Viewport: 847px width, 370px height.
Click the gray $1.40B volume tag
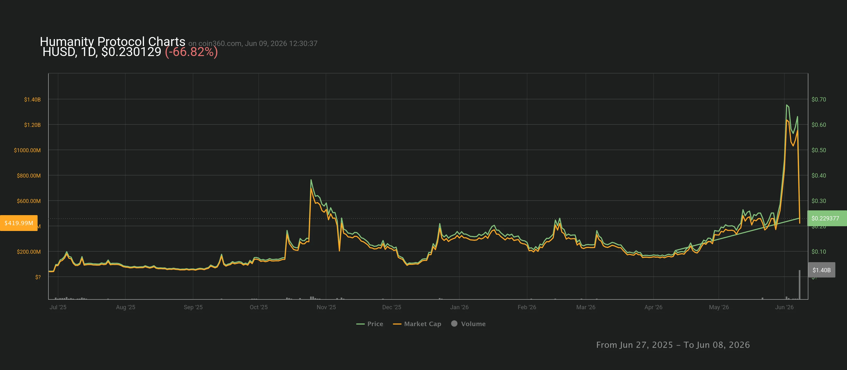[x=821, y=270]
